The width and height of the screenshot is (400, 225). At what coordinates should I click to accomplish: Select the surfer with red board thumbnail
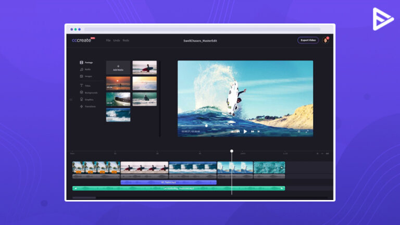point(145,68)
